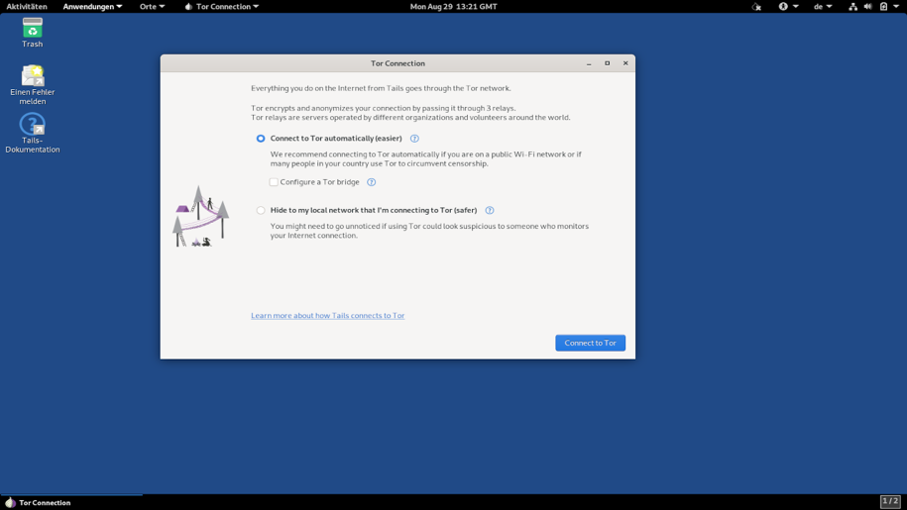This screenshot has width=907, height=510.
Task: Click the onion icon in bottom taskbar
Action: [10, 502]
